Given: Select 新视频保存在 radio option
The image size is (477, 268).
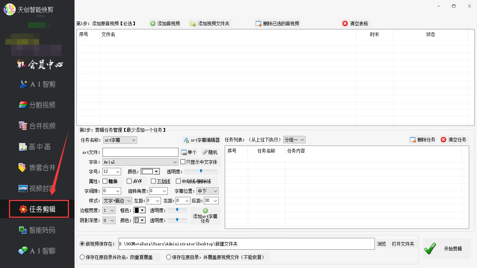Looking at the screenshot, I should pyautogui.click(x=82, y=244).
